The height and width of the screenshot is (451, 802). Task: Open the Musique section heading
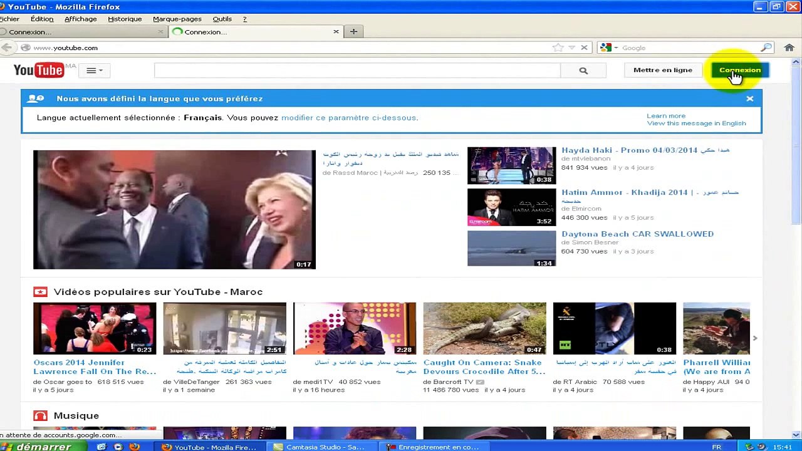coord(76,416)
